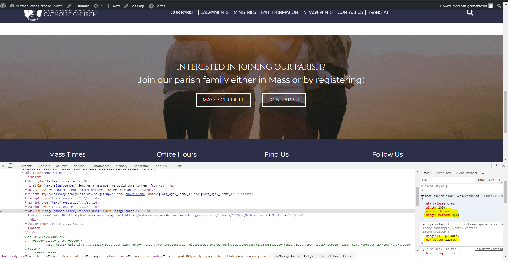Expand the margin shorthand property triangle

pyautogui.click(x=440, y=236)
